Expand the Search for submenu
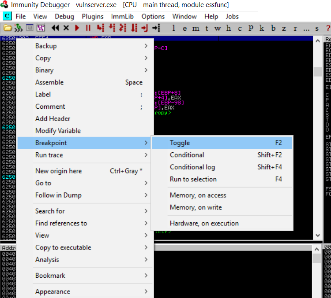 tap(84, 211)
